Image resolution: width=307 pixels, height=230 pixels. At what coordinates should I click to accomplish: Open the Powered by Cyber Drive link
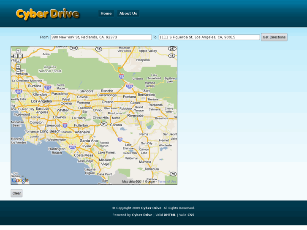point(142,215)
